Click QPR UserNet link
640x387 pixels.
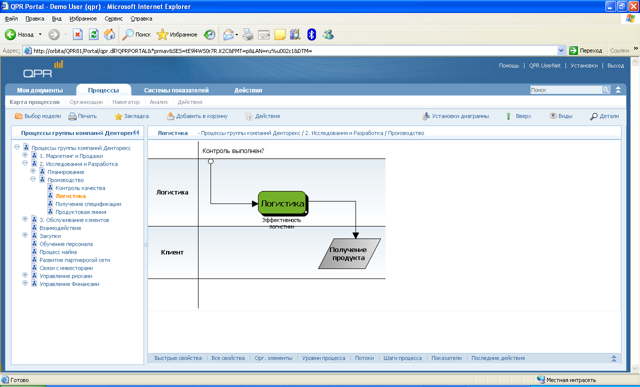545,65
